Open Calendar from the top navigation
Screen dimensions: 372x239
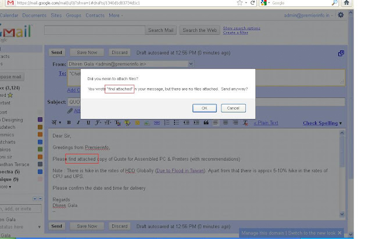9,16
